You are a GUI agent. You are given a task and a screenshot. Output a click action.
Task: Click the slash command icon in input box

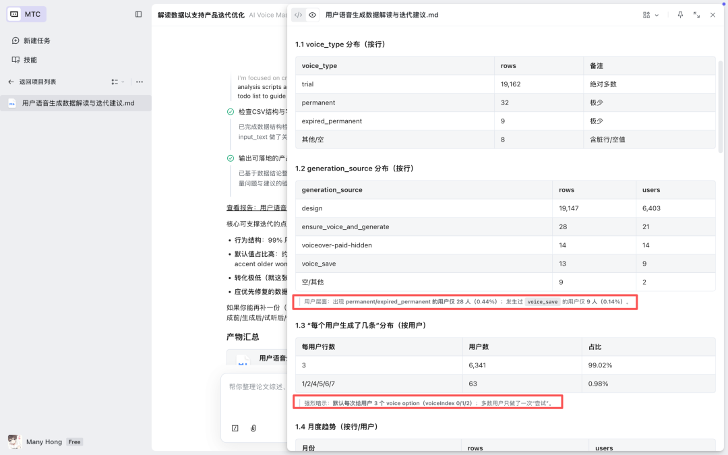tap(235, 427)
